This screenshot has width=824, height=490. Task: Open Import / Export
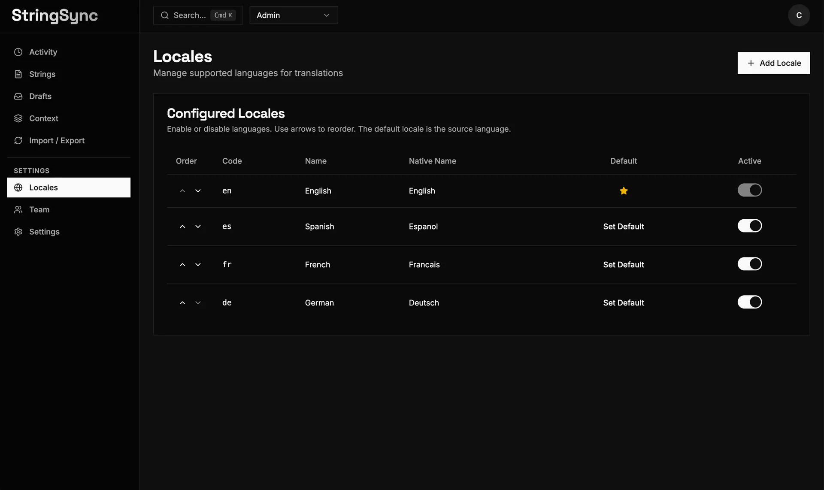[69, 141]
